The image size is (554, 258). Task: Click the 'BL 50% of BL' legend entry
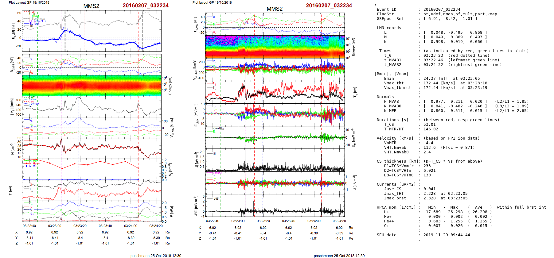[x=38, y=21]
